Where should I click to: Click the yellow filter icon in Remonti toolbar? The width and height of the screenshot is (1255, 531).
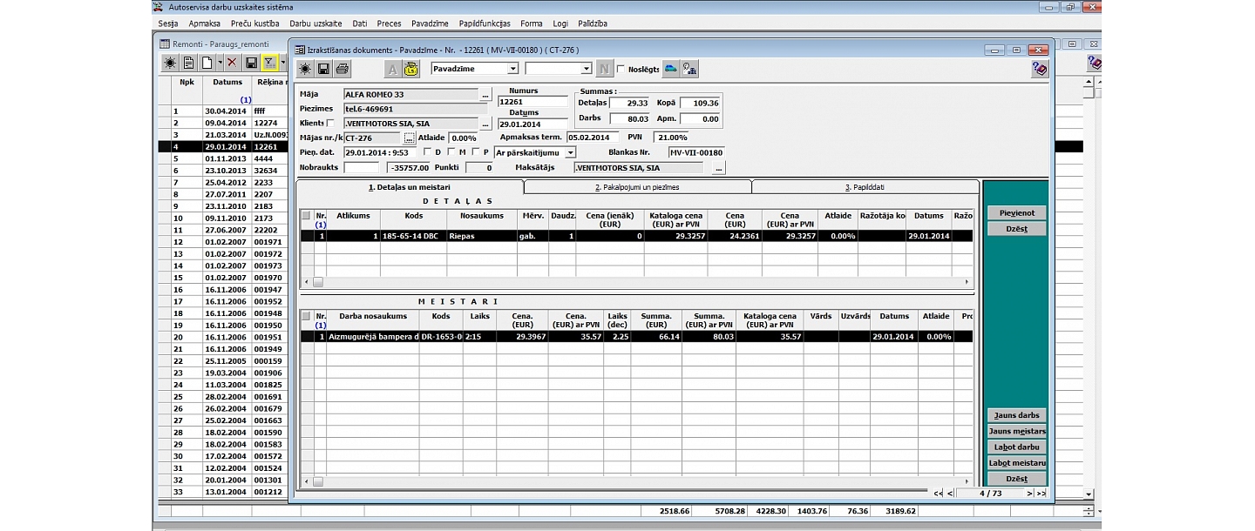[269, 63]
